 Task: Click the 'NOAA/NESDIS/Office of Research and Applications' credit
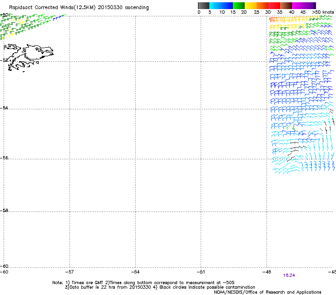click(267, 292)
